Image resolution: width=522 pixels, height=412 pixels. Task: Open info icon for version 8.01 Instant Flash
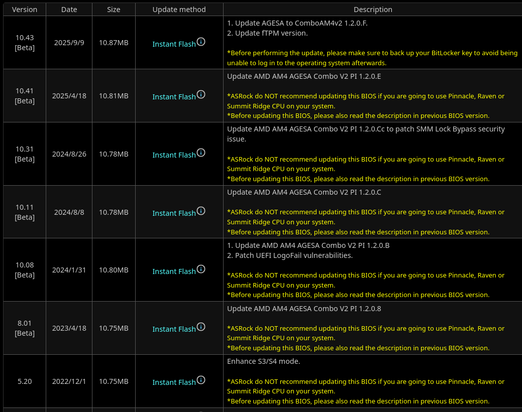[201, 327]
